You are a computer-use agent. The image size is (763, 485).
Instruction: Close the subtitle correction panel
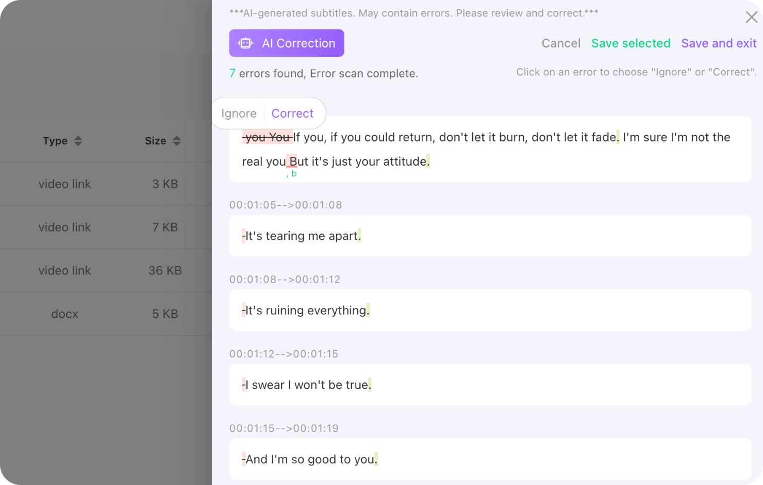point(751,17)
